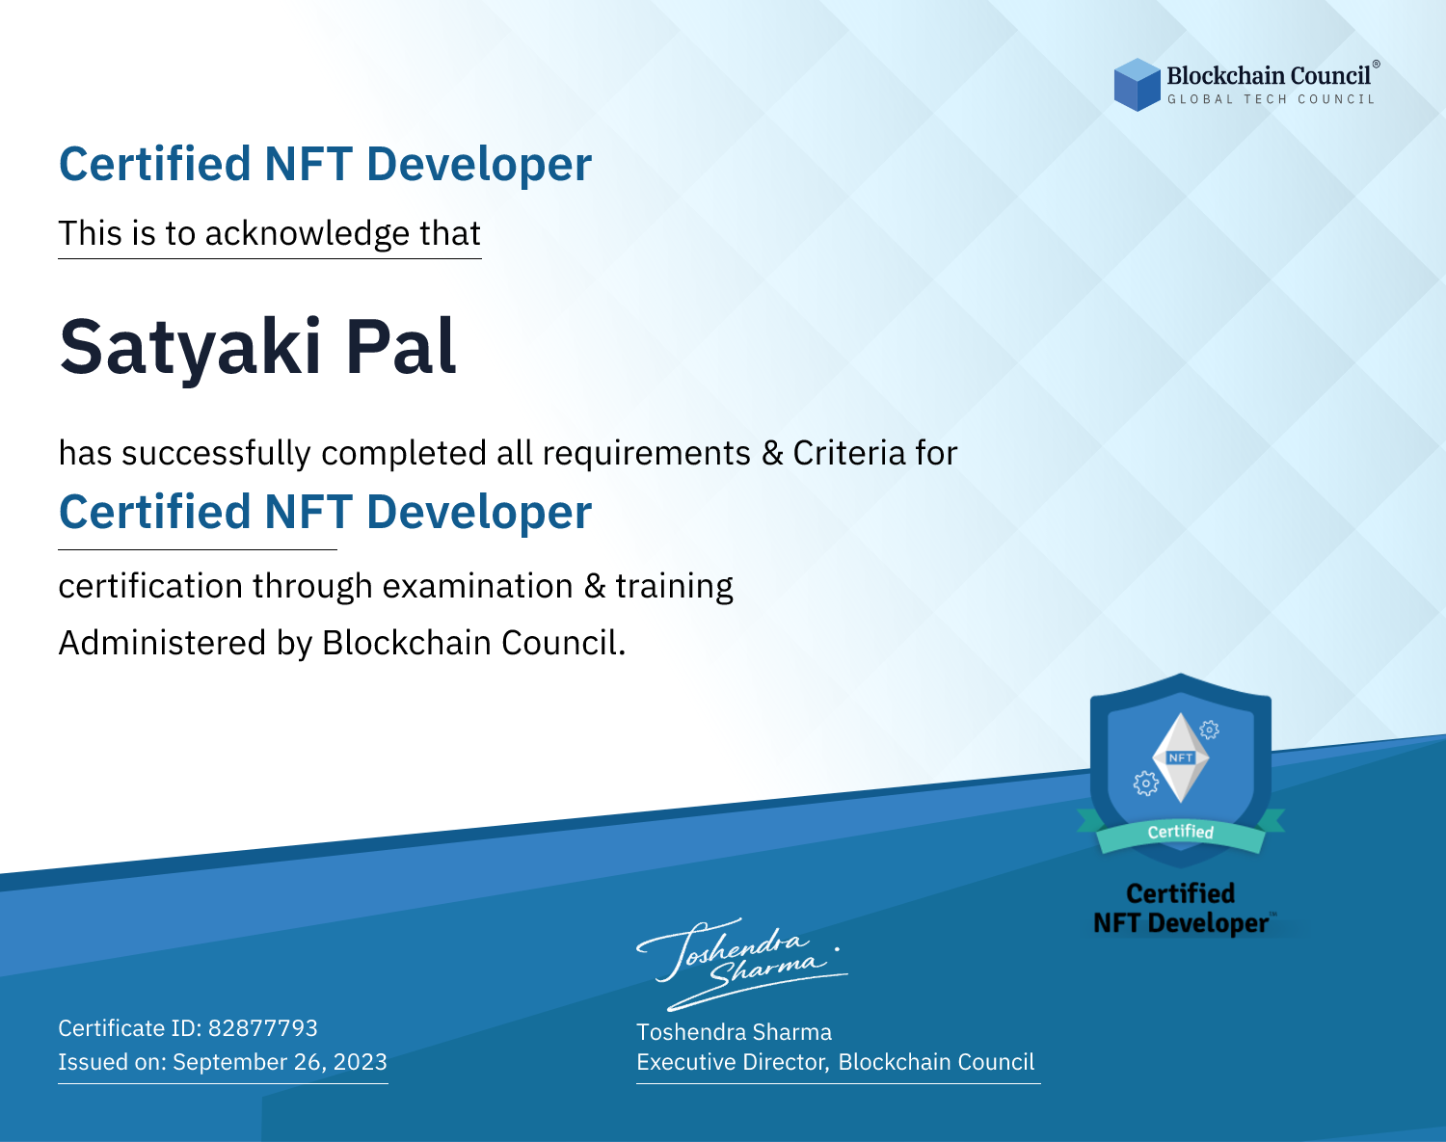1446x1142 pixels.
Task: Click the Blockchain Council cube logo
Action: (1138, 85)
